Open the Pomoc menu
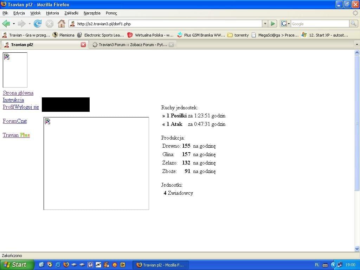Image resolution: width=360 pixels, height=270 pixels. tap(111, 13)
